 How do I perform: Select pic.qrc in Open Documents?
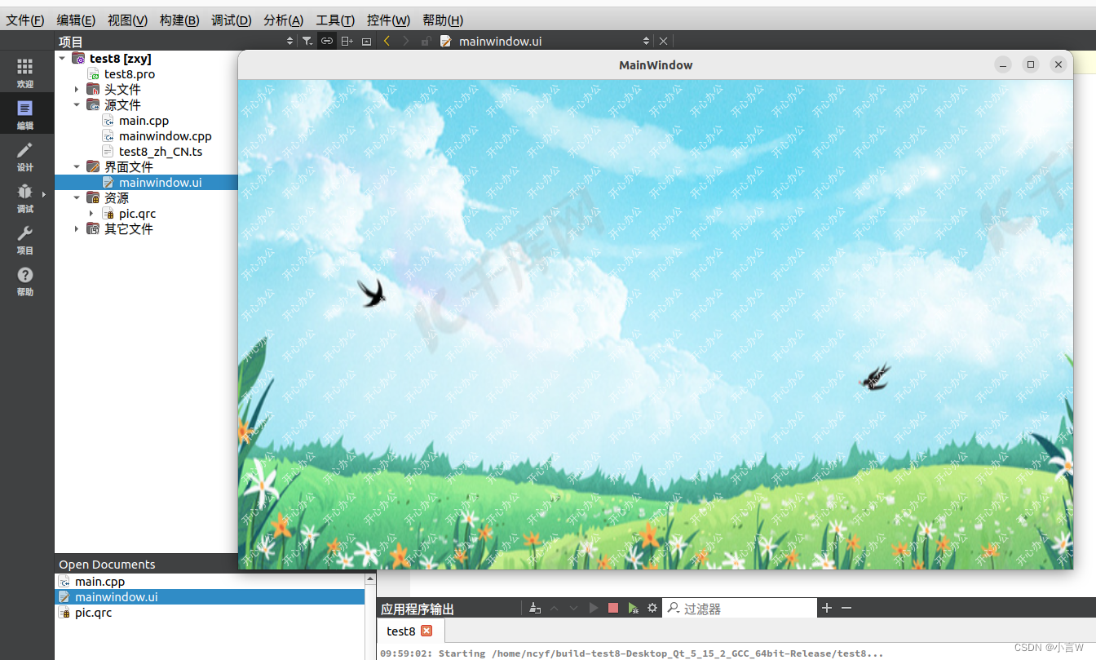point(93,612)
